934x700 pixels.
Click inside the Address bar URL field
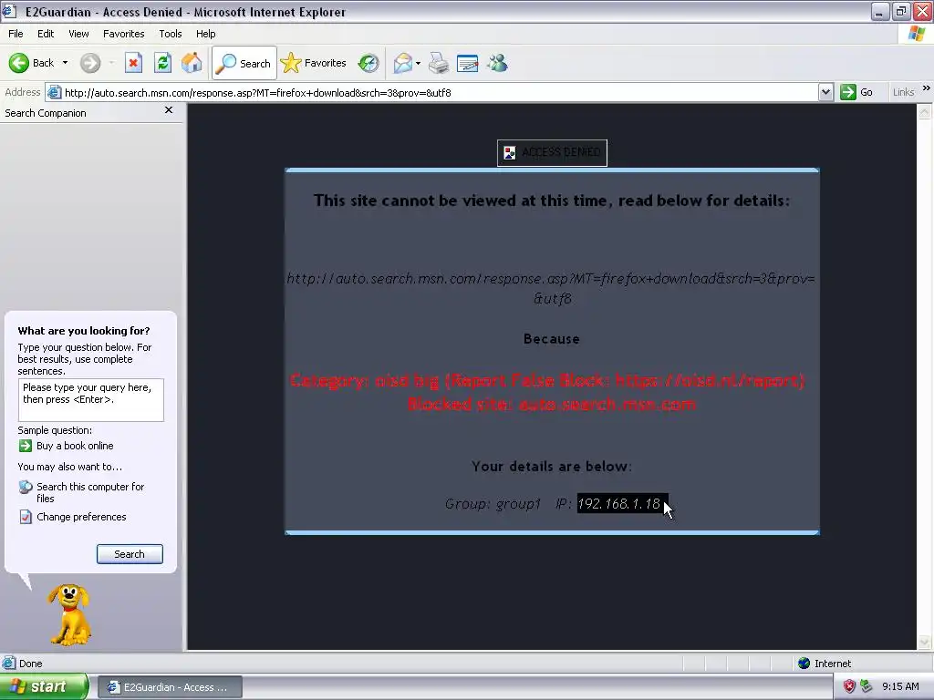click(x=440, y=93)
